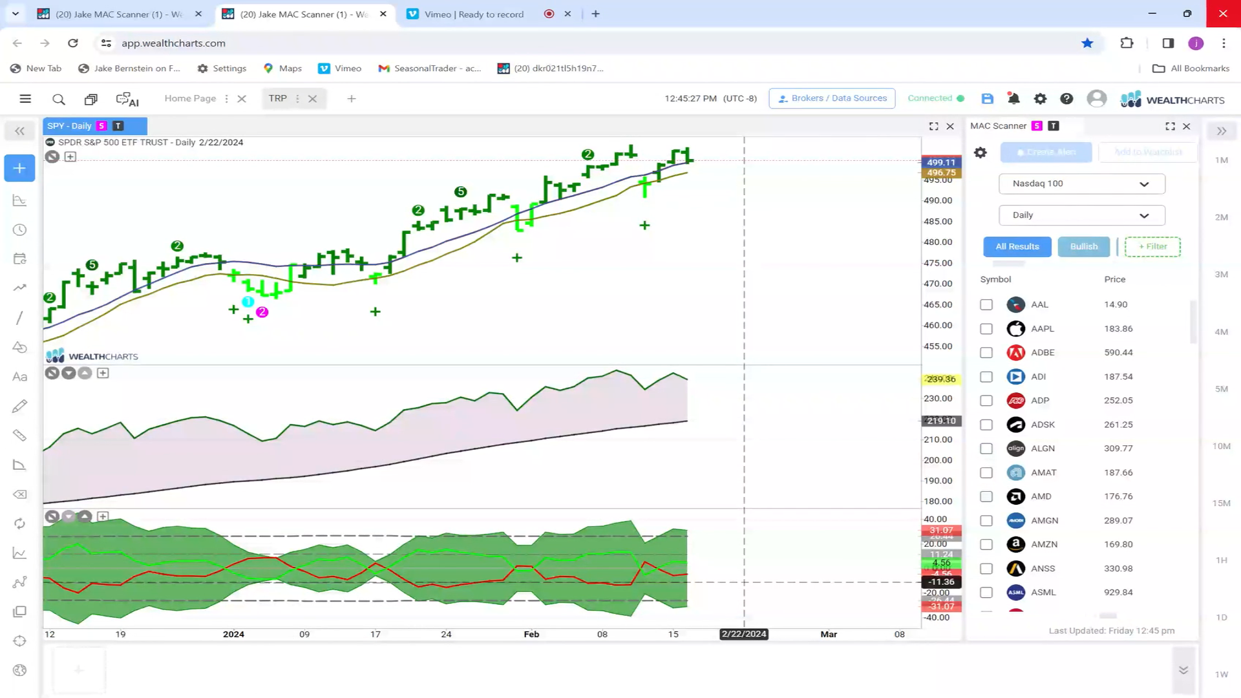Bookmark page with the star icon
The image size is (1241, 698).
[x=1087, y=43]
